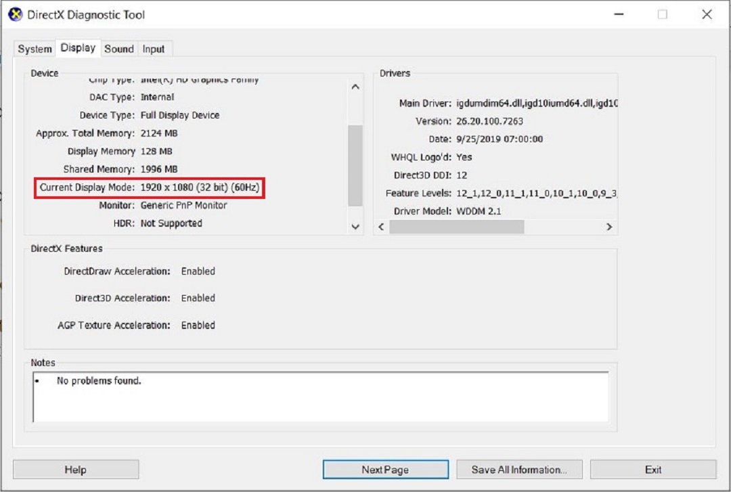Screen dimensions: 731x492
Task: Click the WHQL Logo'd 'Yes' value
Action: (x=464, y=157)
